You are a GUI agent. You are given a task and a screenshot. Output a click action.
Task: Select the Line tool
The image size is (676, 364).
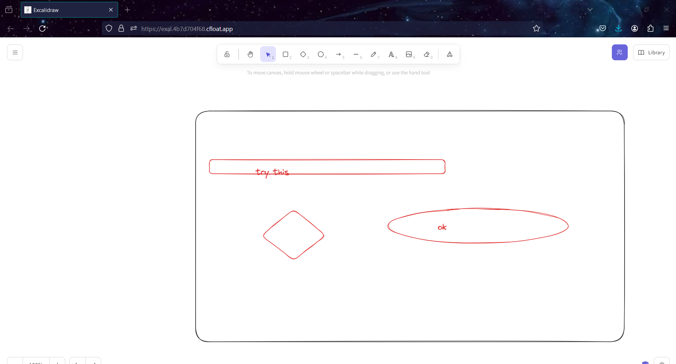tap(356, 54)
